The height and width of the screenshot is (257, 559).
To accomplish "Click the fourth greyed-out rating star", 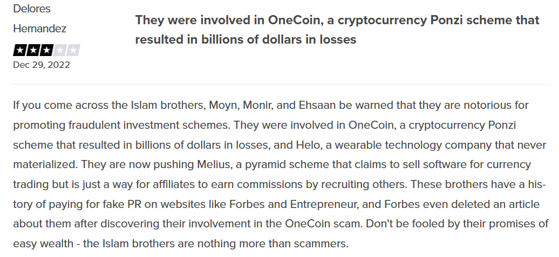I will pos(60,51).
